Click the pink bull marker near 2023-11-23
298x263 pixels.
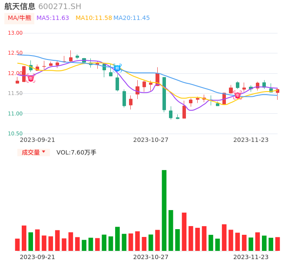point(237,95)
